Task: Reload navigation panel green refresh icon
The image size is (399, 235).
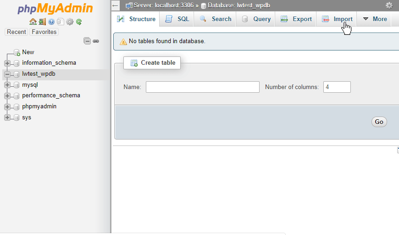Action: [79, 22]
